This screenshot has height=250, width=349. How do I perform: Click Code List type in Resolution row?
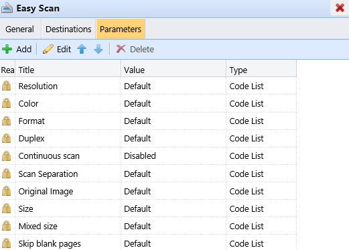[247, 86]
